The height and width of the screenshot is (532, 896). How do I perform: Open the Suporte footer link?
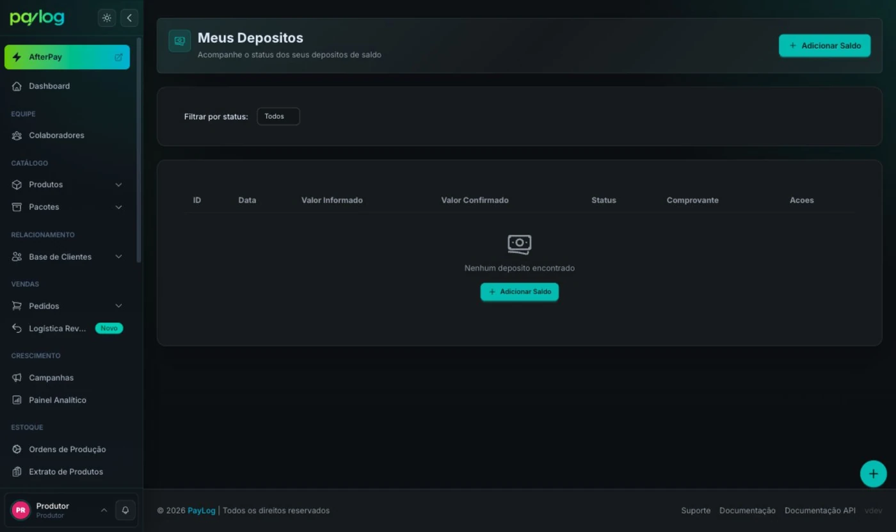(696, 511)
